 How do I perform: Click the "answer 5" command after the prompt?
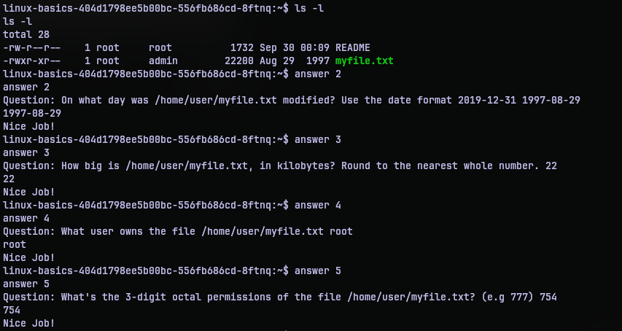(x=318, y=270)
